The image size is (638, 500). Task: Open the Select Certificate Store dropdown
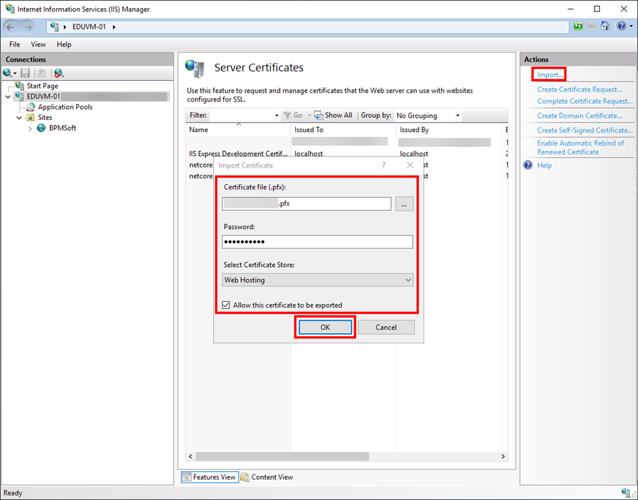[318, 280]
